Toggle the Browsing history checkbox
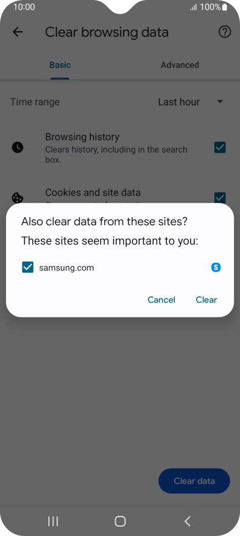This screenshot has width=240, height=536. point(220,148)
